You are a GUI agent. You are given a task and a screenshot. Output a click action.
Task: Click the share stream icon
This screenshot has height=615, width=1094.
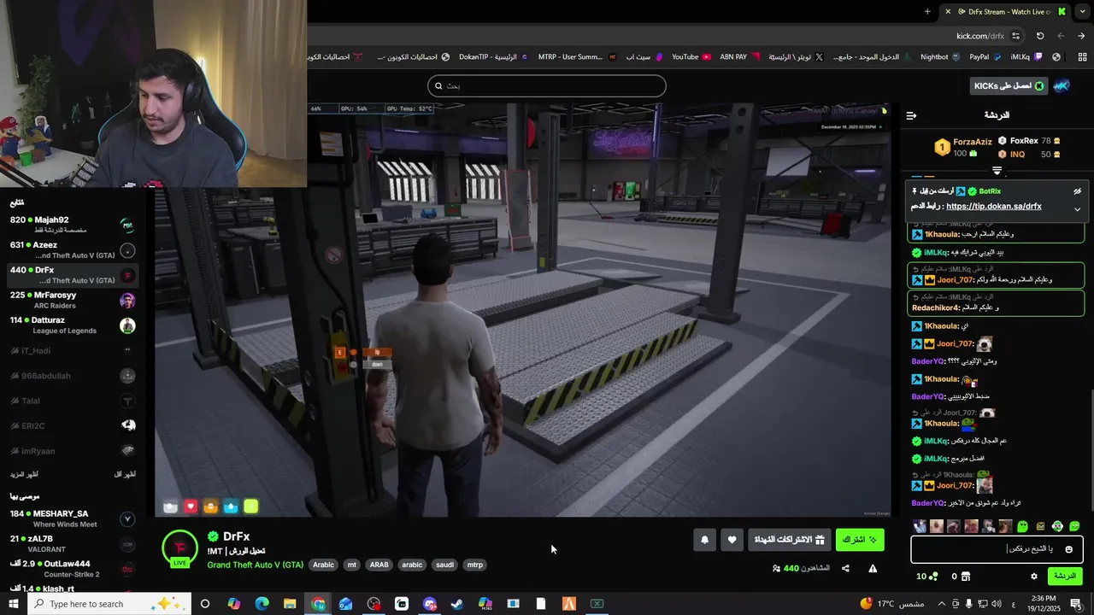tap(845, 568)
